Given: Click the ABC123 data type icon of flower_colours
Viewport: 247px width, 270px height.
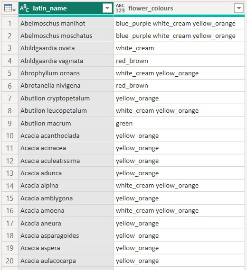Looking at the screenshot, I should click(120, 8).
